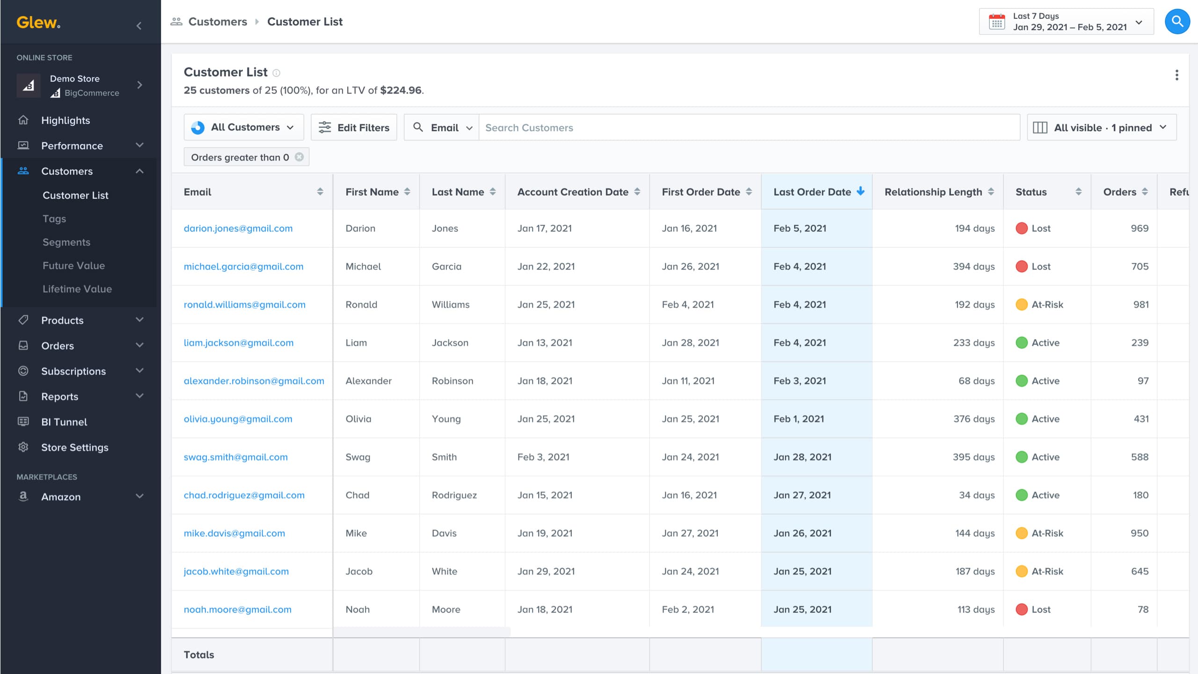
Task: Click the Totals row label
Action: 199,654
